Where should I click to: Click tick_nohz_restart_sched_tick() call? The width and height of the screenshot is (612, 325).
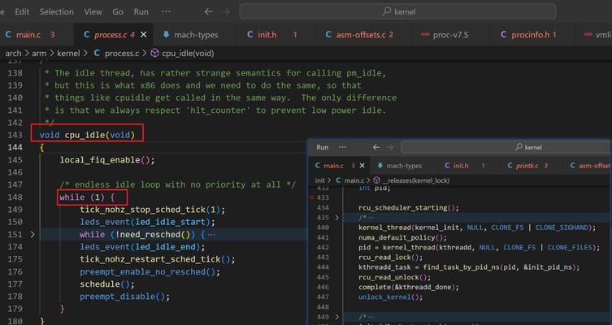click(158, 259)
